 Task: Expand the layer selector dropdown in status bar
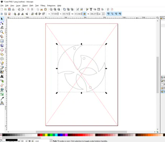pyautogui.click(x=51, y=141)
